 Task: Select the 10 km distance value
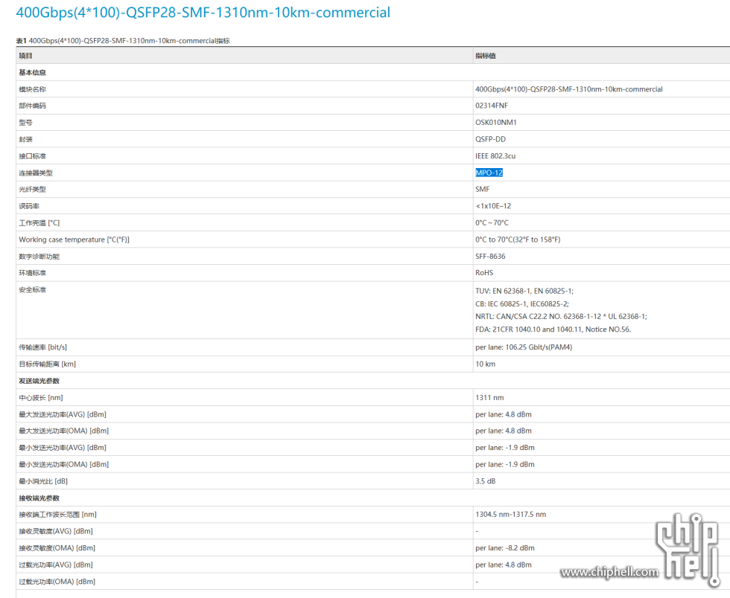(485, 364)
